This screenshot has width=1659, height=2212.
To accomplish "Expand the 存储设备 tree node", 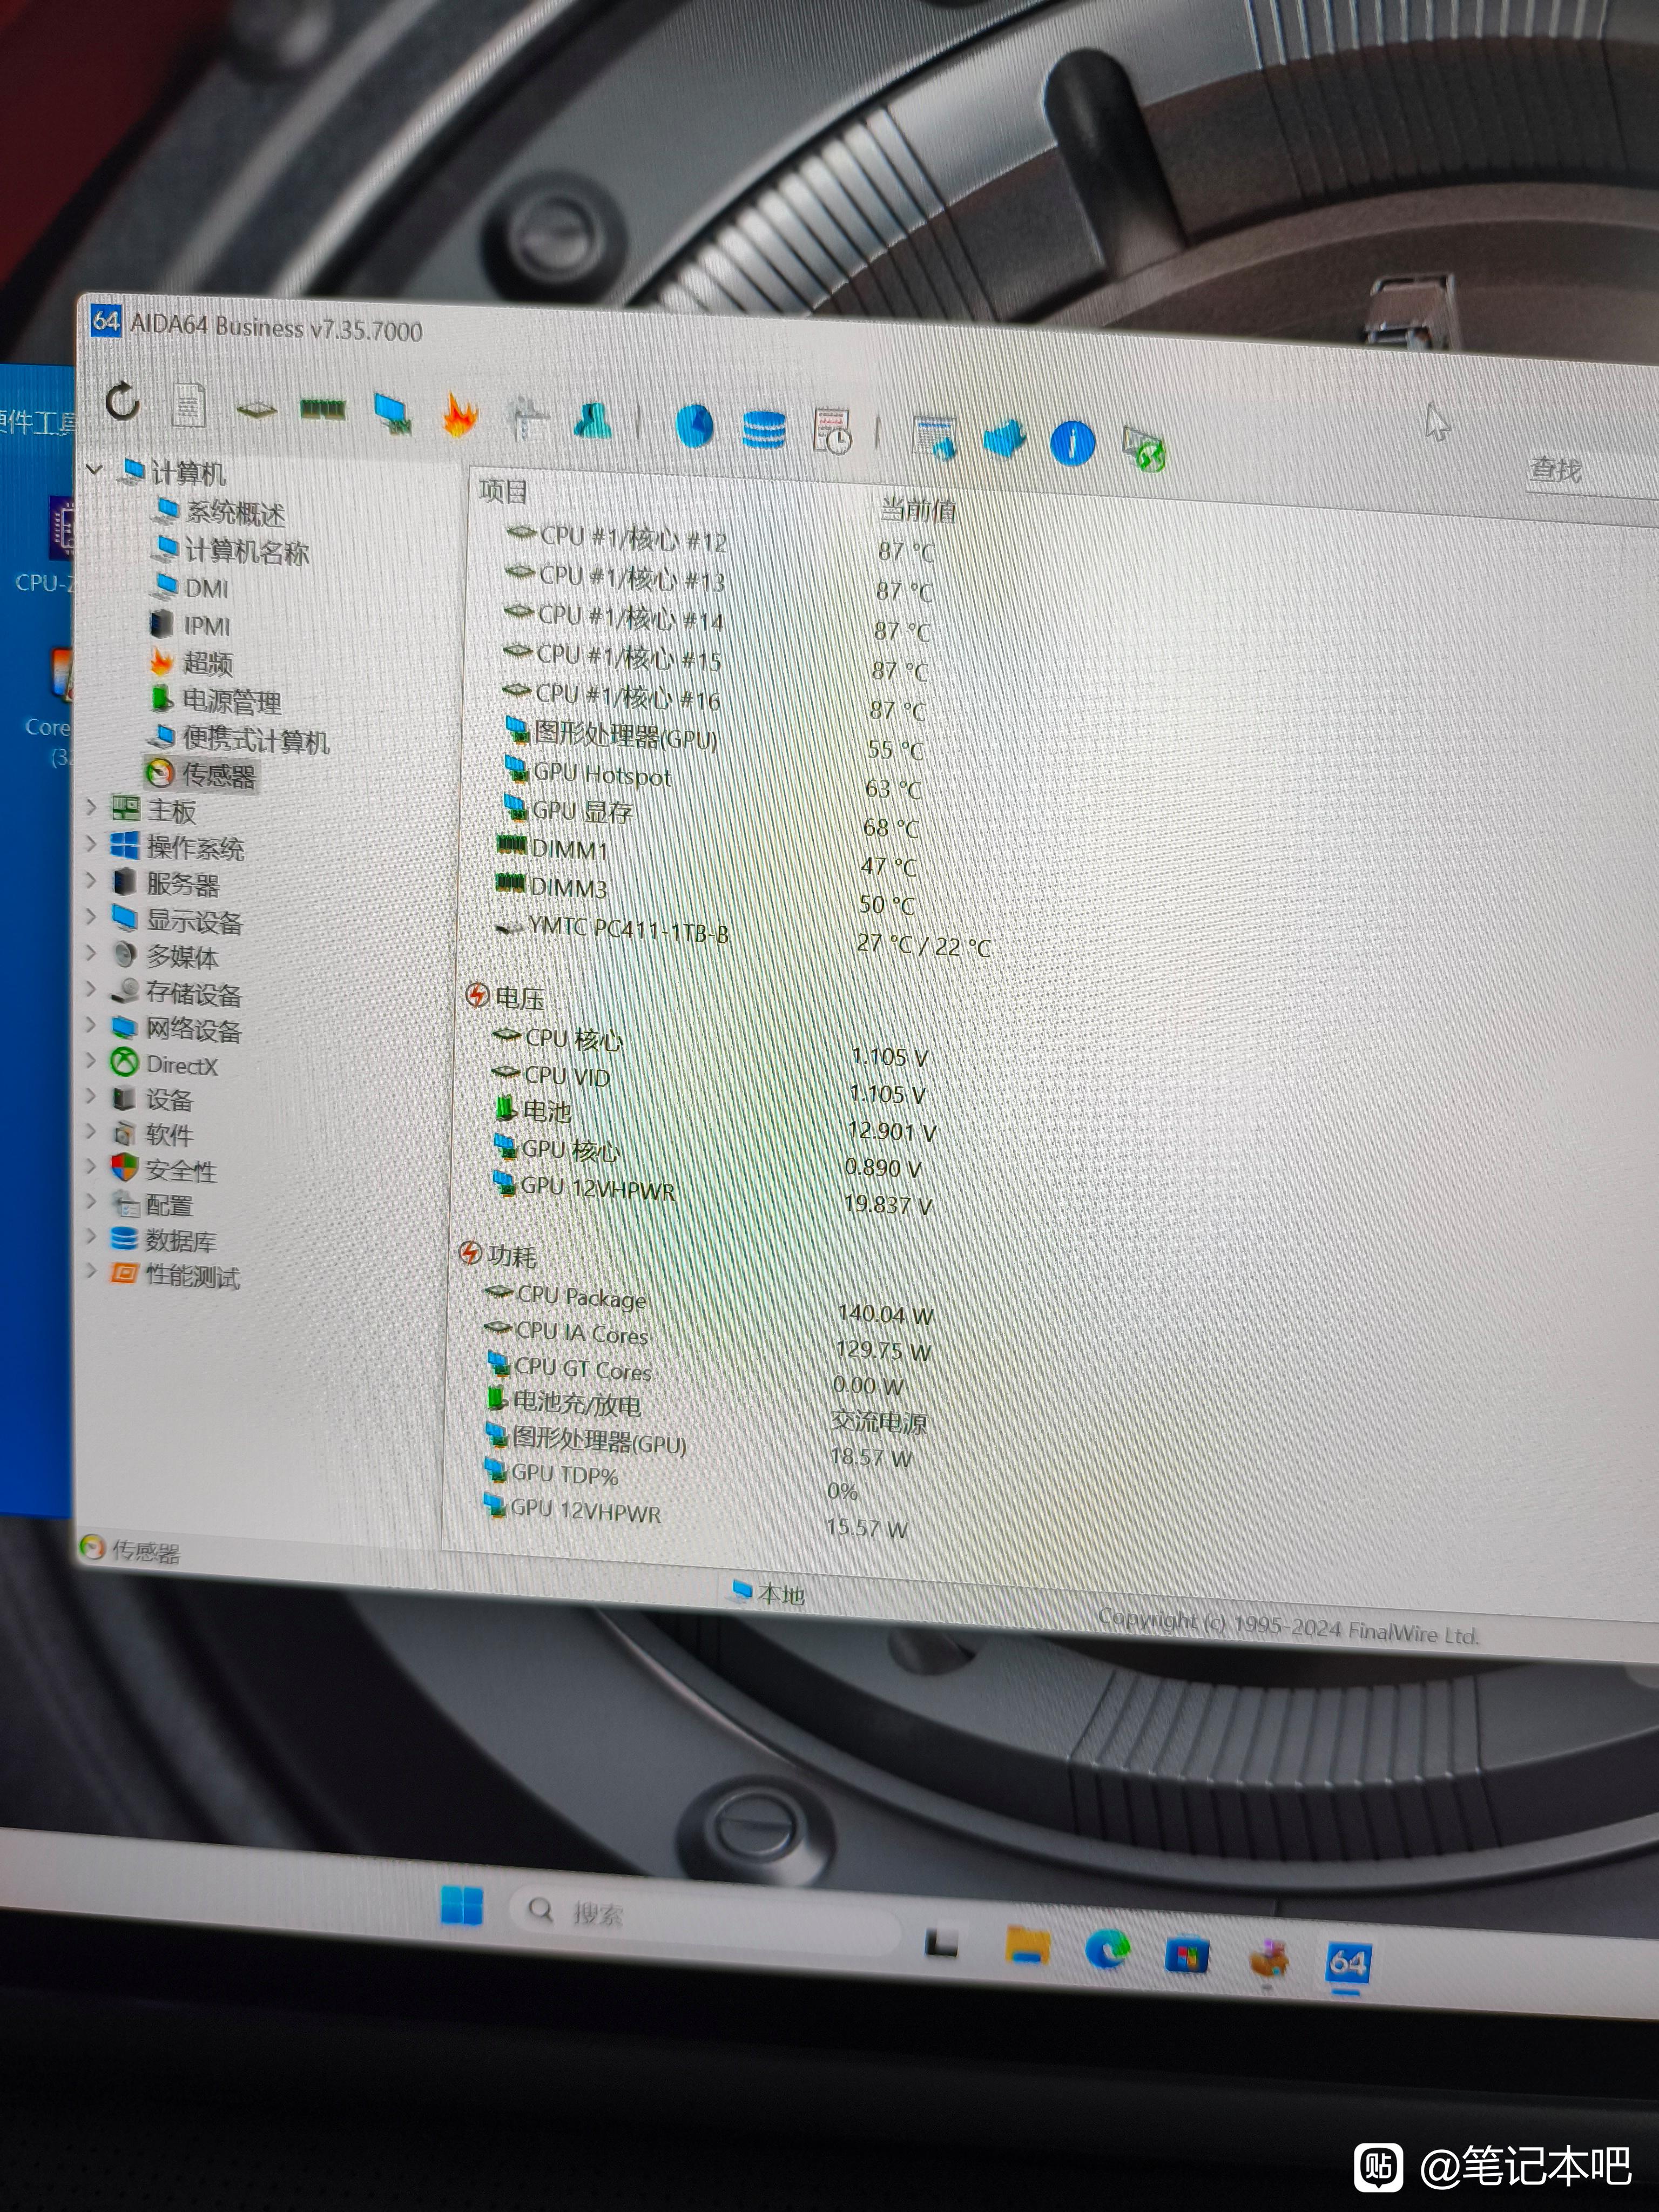I will 91,989.
